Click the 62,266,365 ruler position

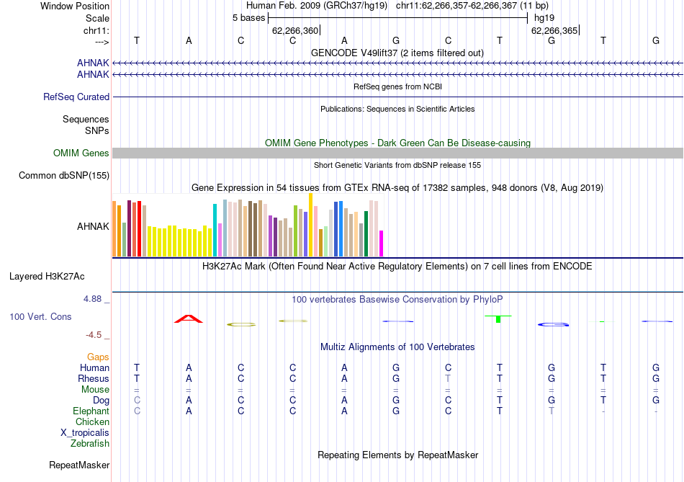tap(554, 30)
